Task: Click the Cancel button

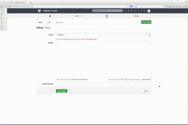Action: coord(146,91)
